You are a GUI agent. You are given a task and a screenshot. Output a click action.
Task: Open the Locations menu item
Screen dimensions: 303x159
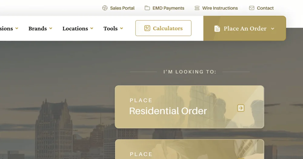coord(75,28)
